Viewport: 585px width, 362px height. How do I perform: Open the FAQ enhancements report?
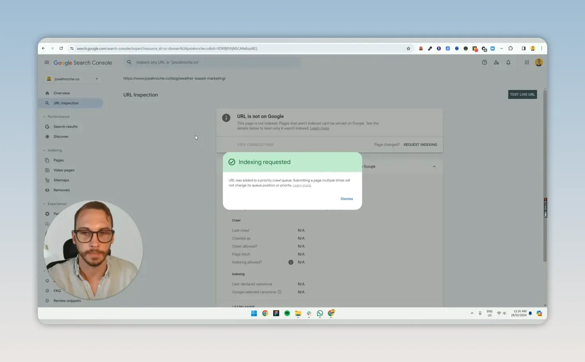tap(57, 291)
